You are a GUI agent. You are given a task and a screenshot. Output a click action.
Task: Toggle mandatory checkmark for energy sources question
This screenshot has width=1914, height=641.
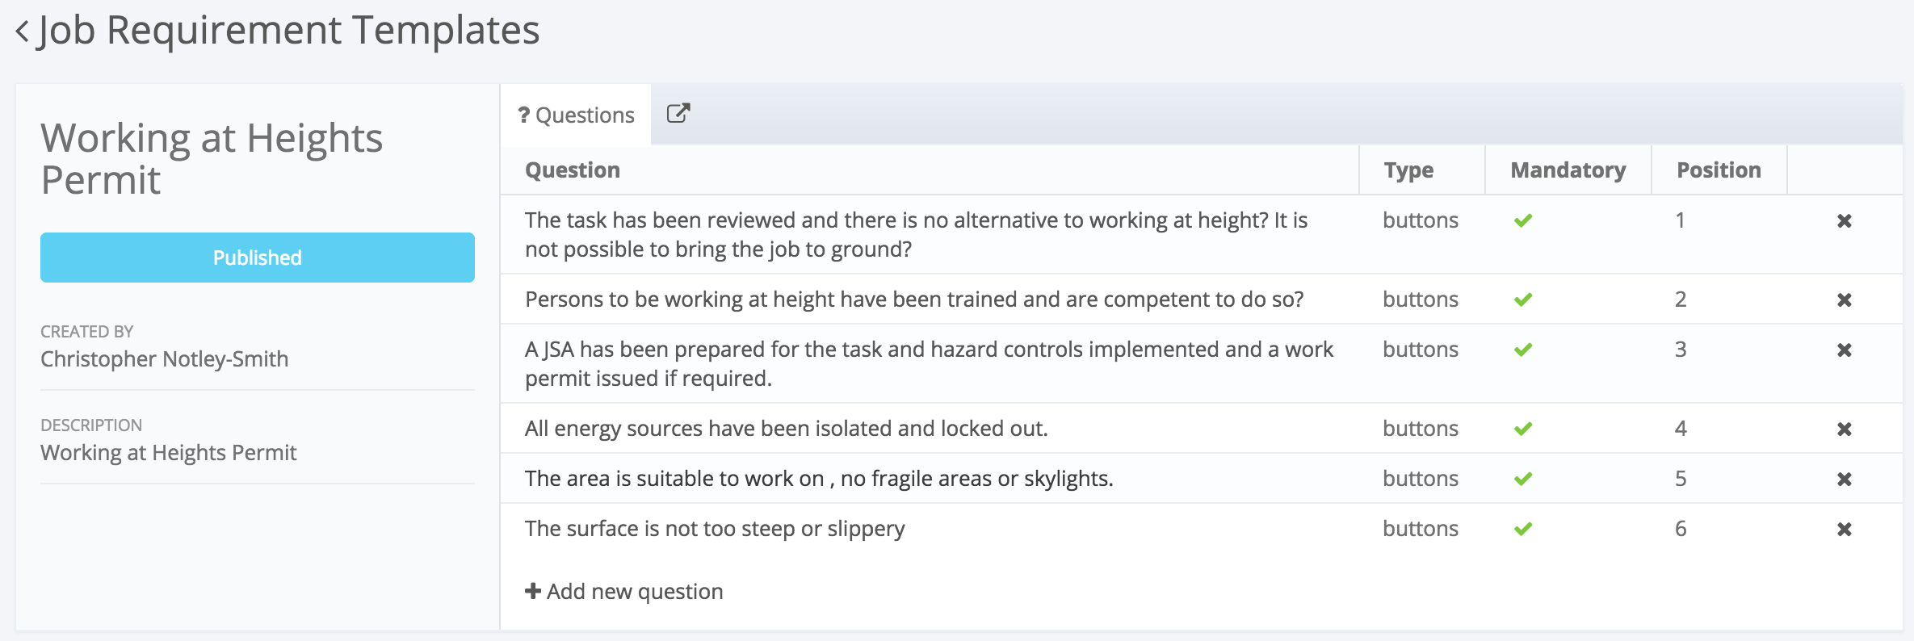[1523, 429]
